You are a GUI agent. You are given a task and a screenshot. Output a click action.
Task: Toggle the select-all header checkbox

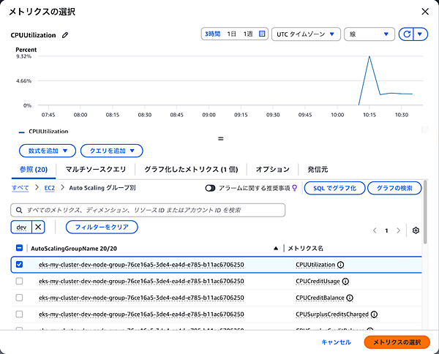click(x=20, y=249)
